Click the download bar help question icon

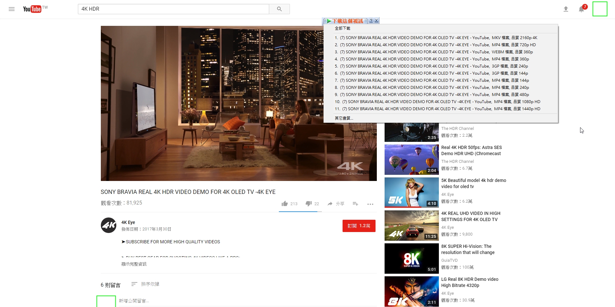[x=371, y=21]
